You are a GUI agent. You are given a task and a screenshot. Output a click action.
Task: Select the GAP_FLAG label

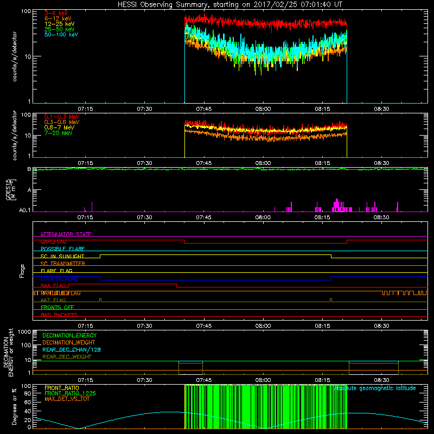[x=53, y=241]
